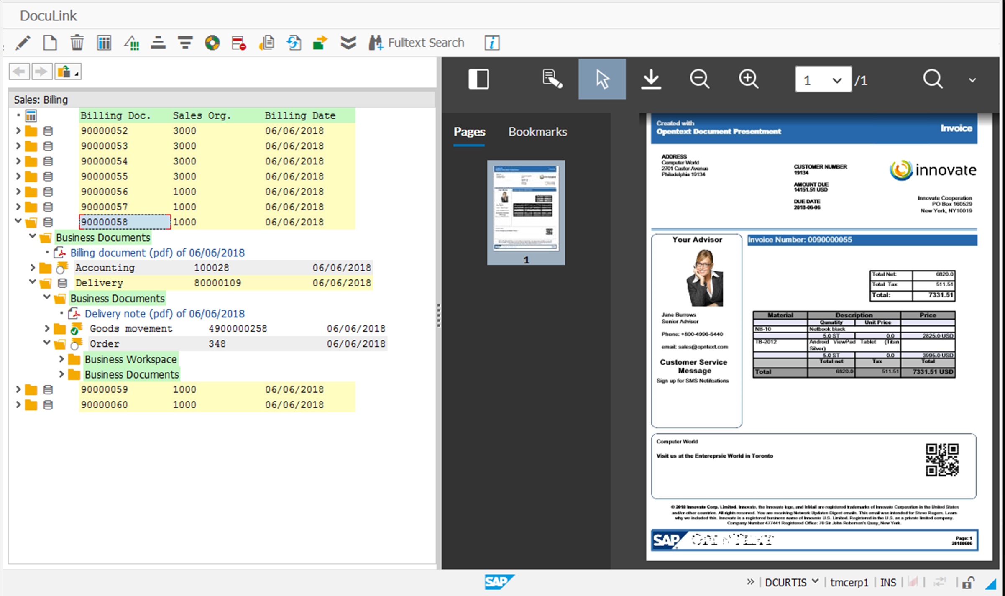Expand billing document 90000060

[18, 404]
